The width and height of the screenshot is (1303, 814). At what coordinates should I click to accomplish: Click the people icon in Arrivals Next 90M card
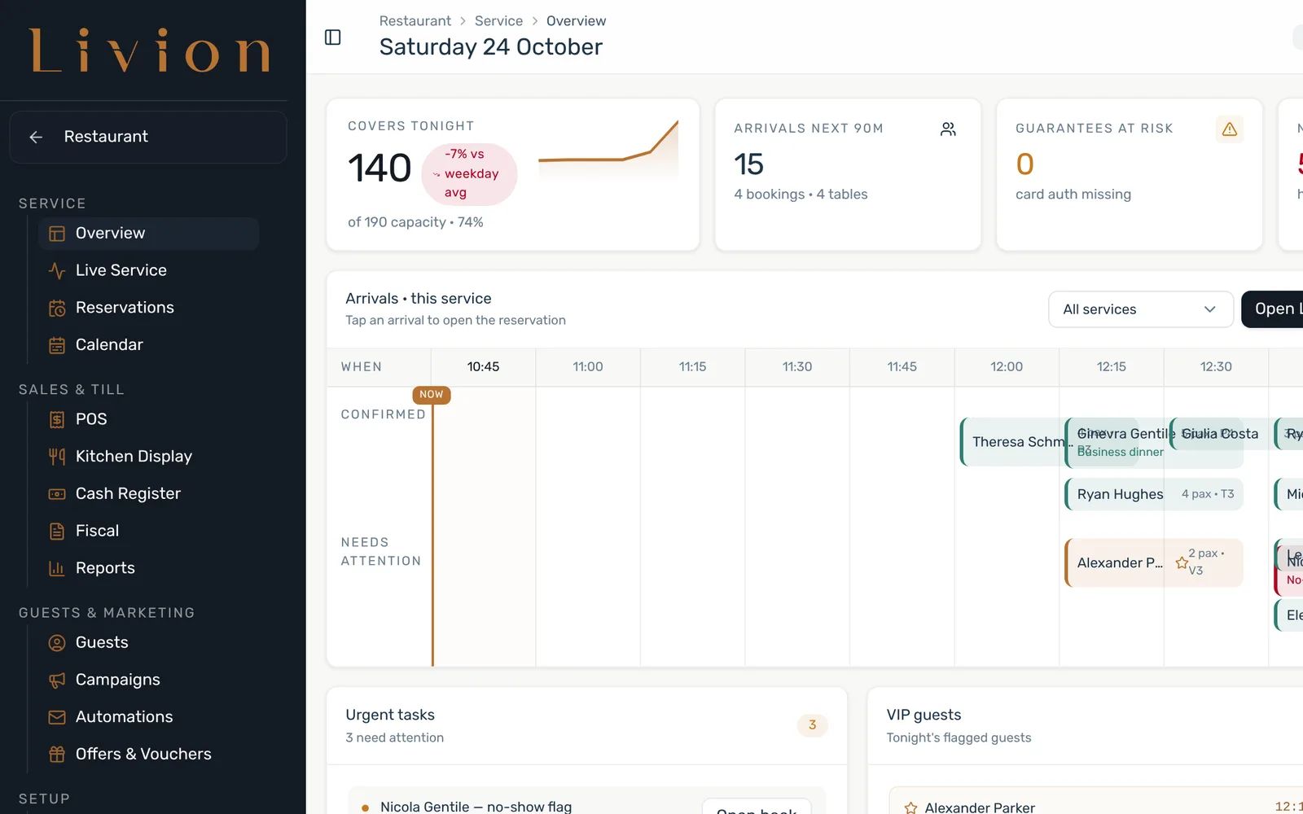pos(948,129)
